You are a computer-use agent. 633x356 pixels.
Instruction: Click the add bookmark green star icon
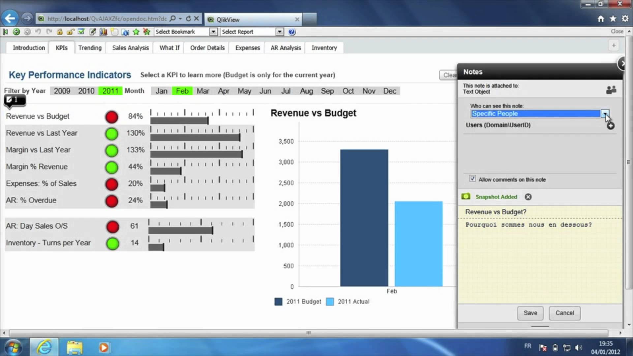(x=136, y=32)
